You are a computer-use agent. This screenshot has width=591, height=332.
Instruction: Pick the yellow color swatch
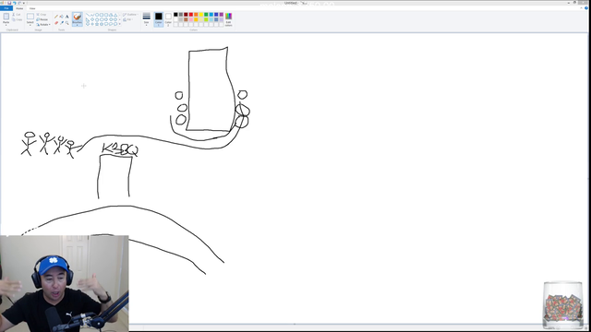tap(201, 15)
